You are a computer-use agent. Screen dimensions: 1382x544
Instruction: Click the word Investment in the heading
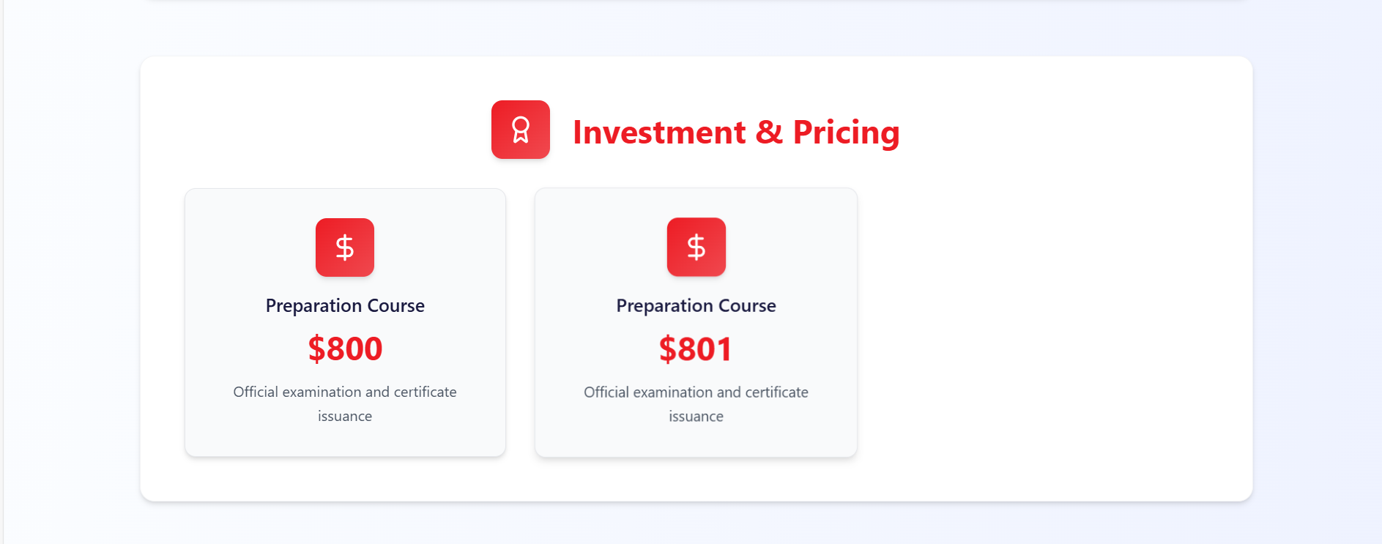click(x=658, y=133)
